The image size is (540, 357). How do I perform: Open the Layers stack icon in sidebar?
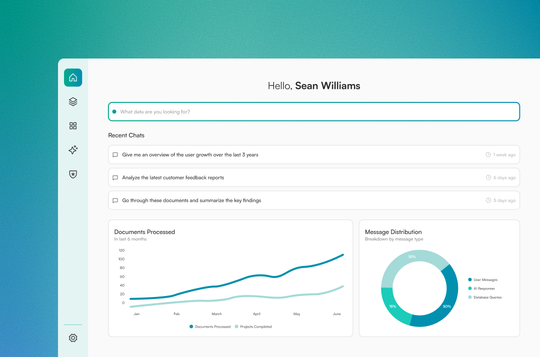73,101
